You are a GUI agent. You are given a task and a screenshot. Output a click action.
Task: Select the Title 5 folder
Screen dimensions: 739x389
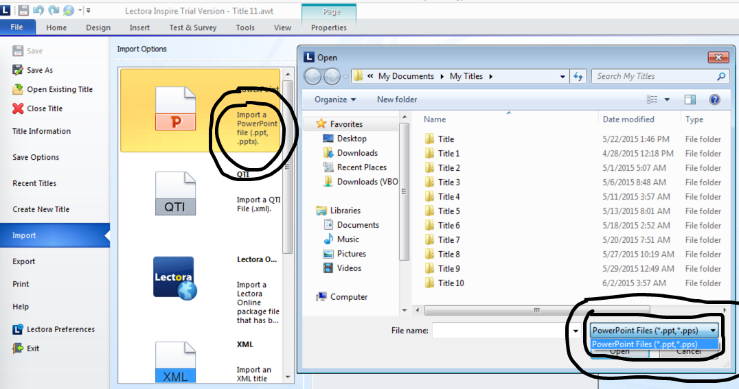click(442, 211)
